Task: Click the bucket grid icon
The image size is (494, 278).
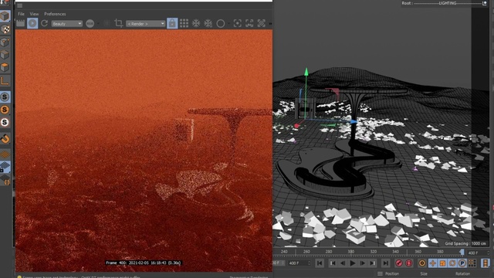Action: click(184, 23)
